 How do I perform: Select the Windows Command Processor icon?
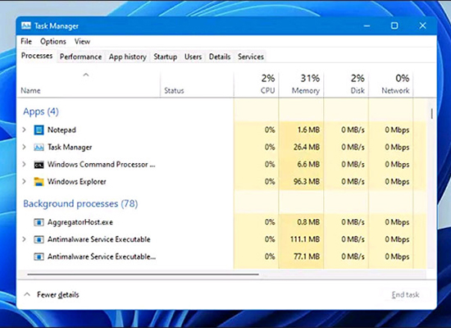click(39, 165)
